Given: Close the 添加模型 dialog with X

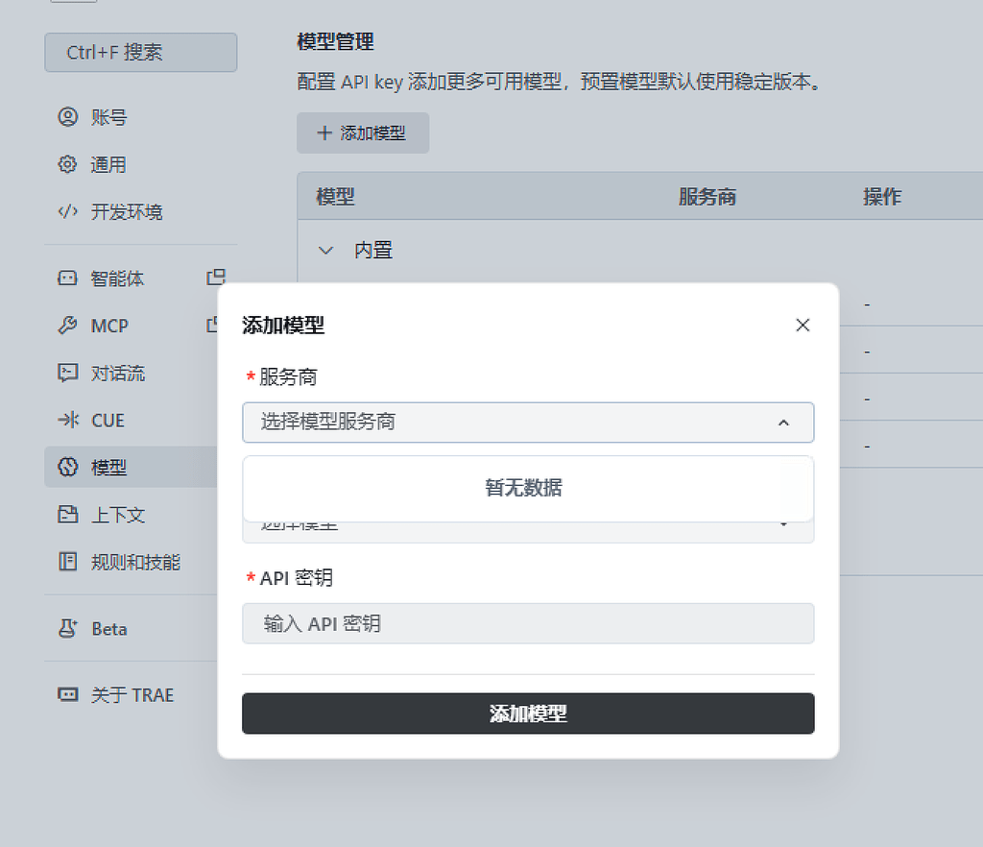Looking at the screenshot, I should [x=803, y=325].
